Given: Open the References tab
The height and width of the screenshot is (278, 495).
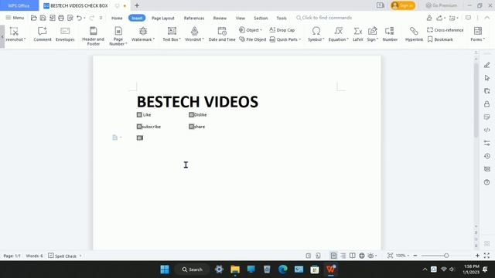Looking at the screenshot, I should tap(194, 18).
